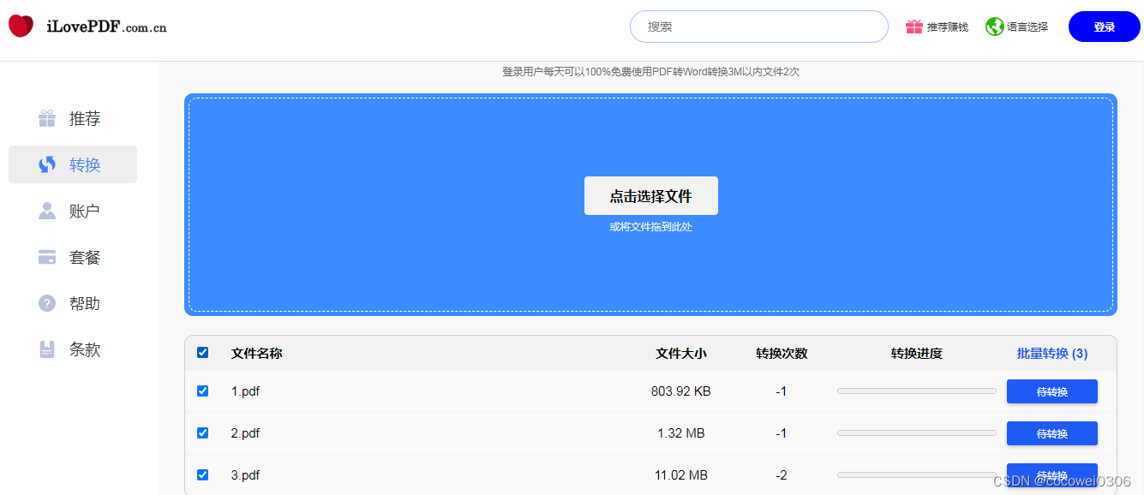Open 账户 (Account) via the person icon
Image resolution: width=1144 pixels, height=495 pixels.
(x=47, y=211)
